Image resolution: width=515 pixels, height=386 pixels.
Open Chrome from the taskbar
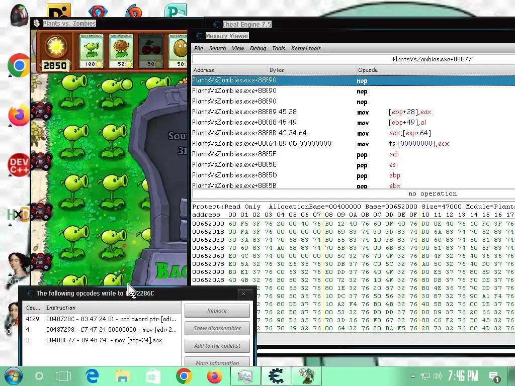184,376
